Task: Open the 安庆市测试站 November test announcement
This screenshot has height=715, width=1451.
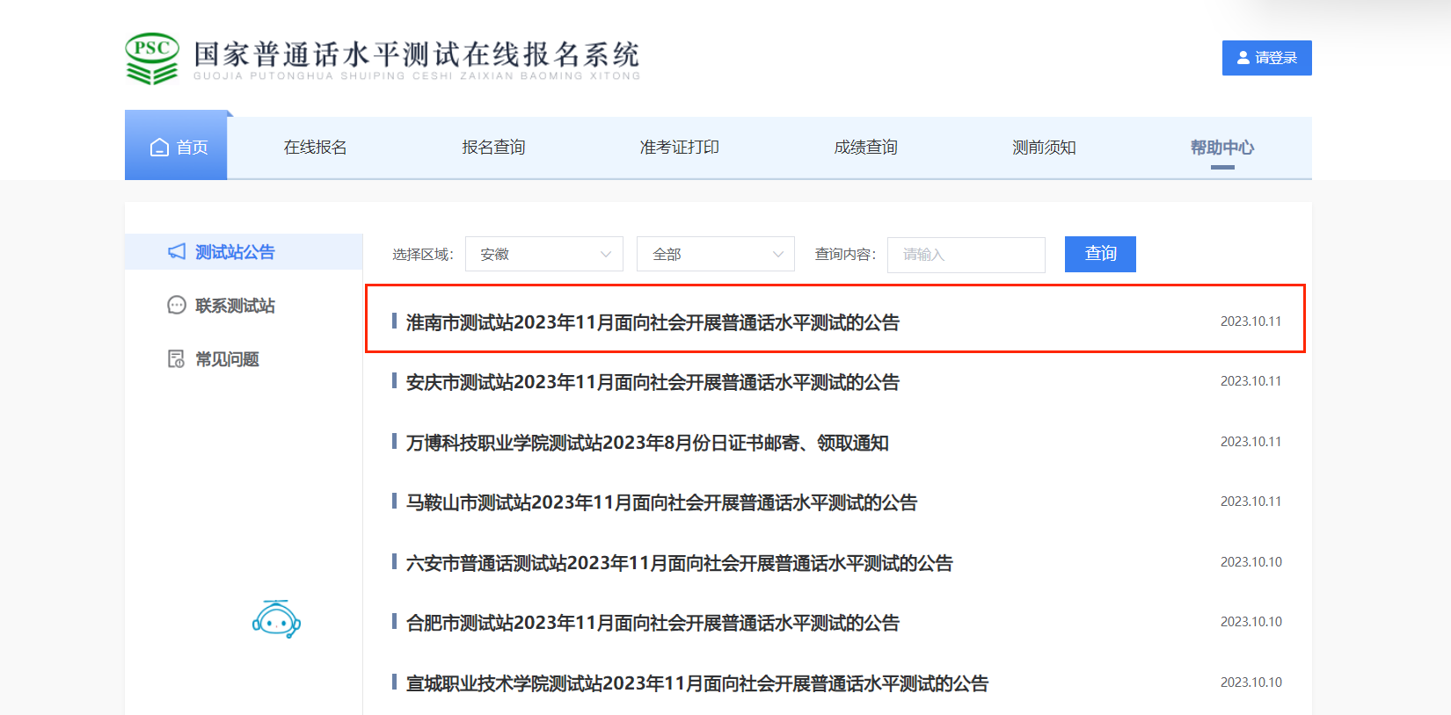Action: (x=653, y=383)
